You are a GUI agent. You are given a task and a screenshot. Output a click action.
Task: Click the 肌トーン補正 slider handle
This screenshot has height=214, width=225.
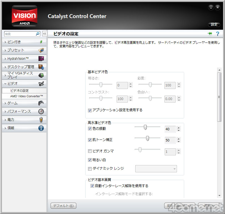point(147,138)
